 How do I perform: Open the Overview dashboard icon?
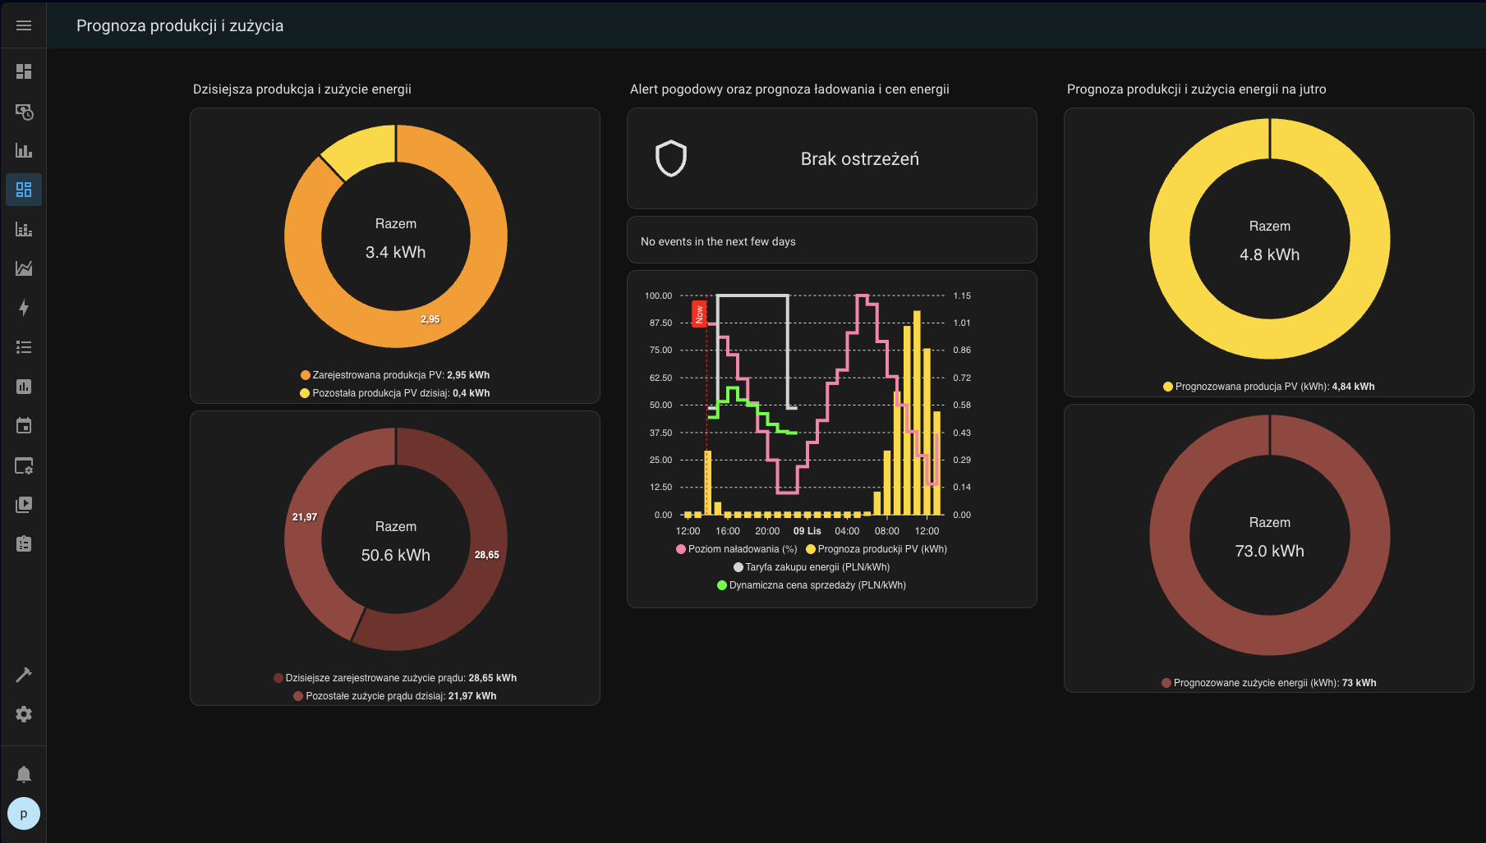24,71
